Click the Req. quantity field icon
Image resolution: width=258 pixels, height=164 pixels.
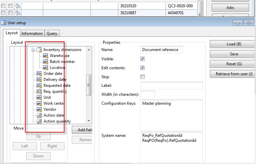39,91
